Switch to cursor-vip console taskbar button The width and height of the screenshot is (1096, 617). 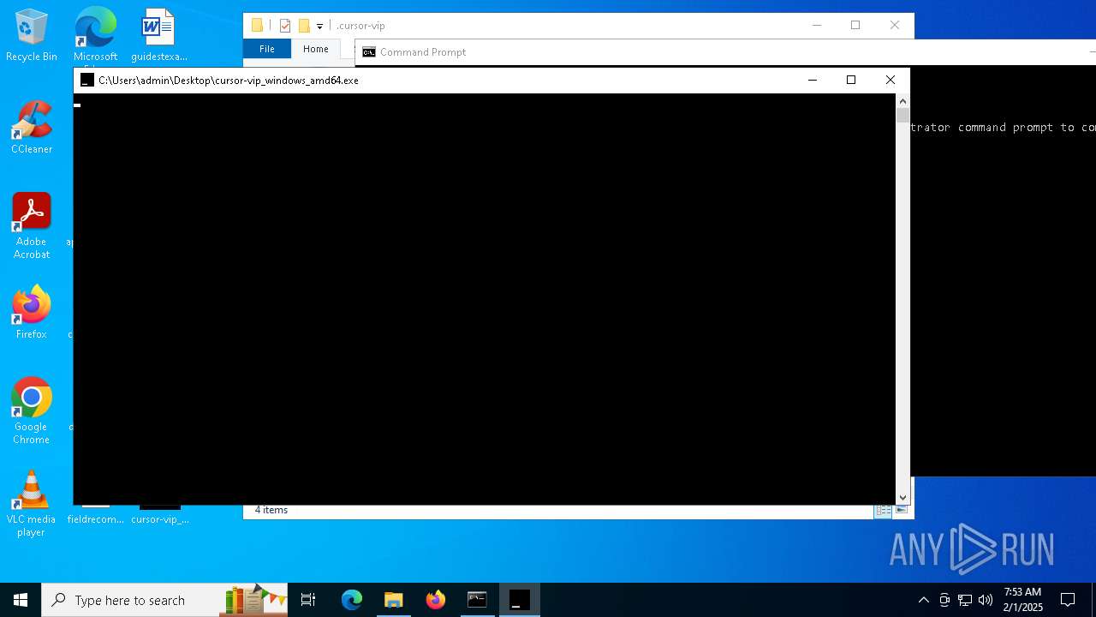point(519,600)
